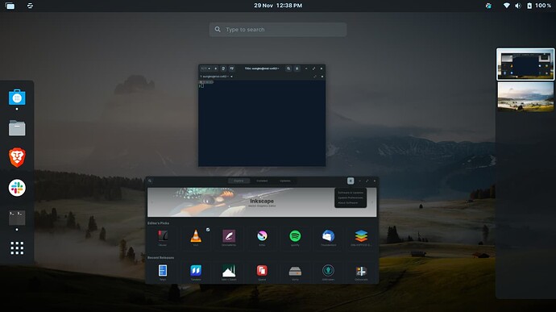The height and width of the screenshot is (312, 556).
Task: Open the blue document app in Recent Releases
Action: [163, 272]
